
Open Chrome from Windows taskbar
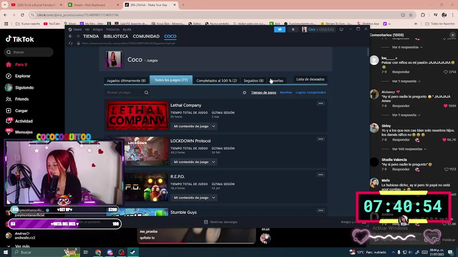pos(98,252)
